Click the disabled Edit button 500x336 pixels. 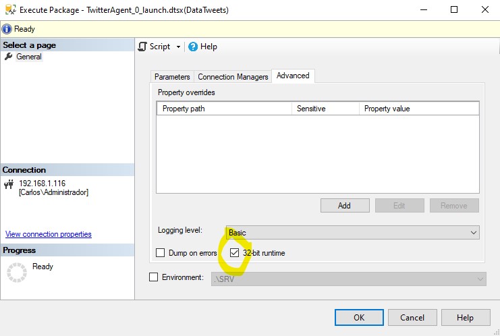point(399,206)
